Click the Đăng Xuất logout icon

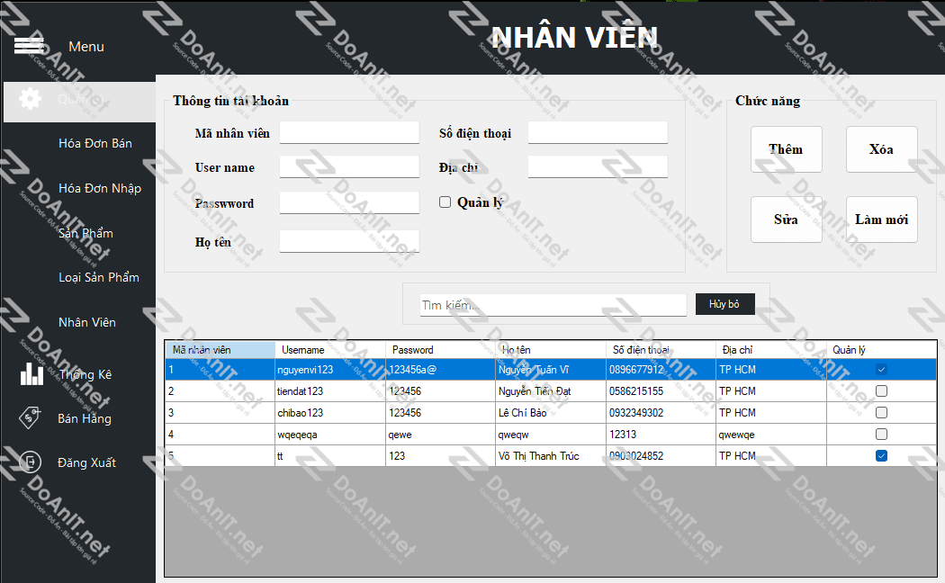click(31, 462)
